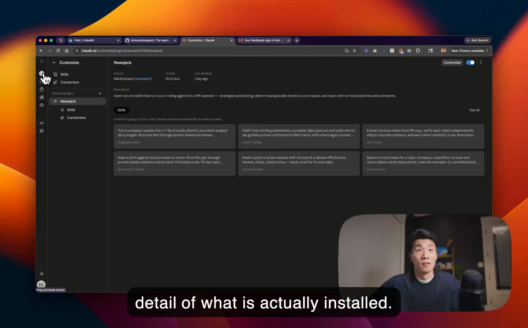
Task: Click the browser back arrow
Action: [x=41, y=51]
